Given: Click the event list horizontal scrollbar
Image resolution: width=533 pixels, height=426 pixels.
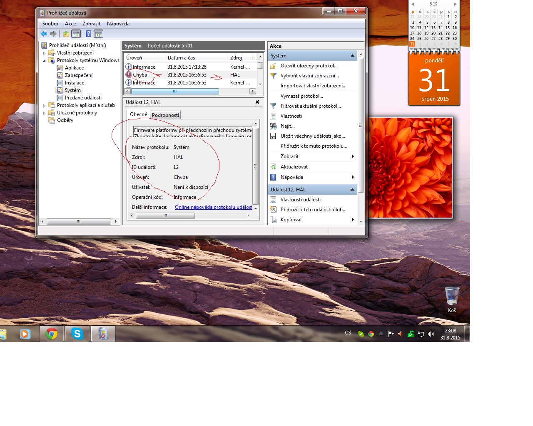Looking at the screenshot, I should point(175,91).
